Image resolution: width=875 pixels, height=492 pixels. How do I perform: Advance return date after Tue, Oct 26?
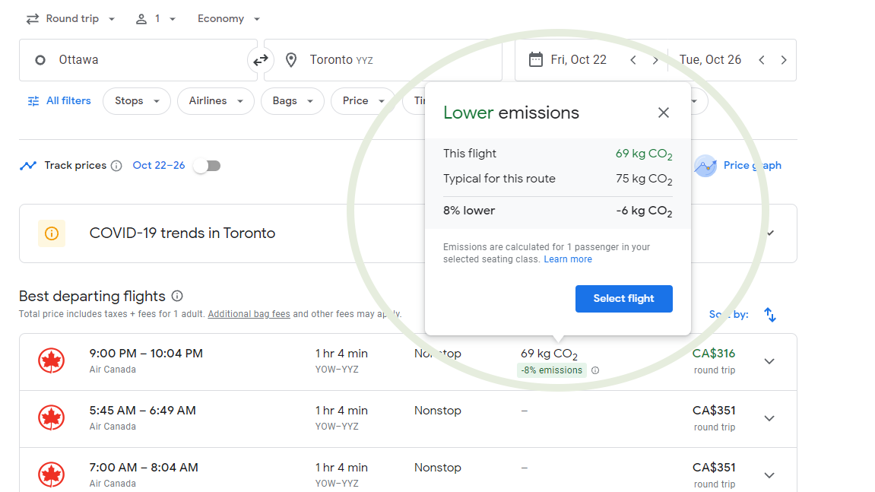tap(784, 60)
